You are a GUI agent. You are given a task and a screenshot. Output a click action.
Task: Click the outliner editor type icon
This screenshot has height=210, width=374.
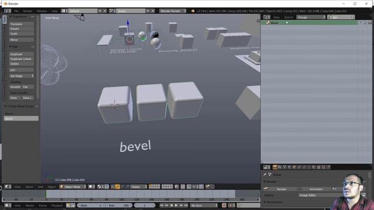(266, 17)
